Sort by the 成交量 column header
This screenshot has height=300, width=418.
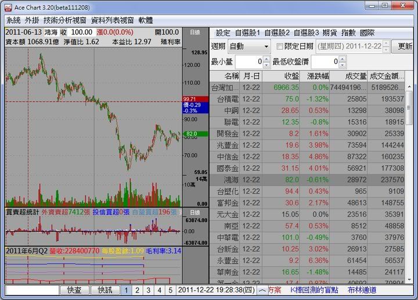[x=348, y=76]
